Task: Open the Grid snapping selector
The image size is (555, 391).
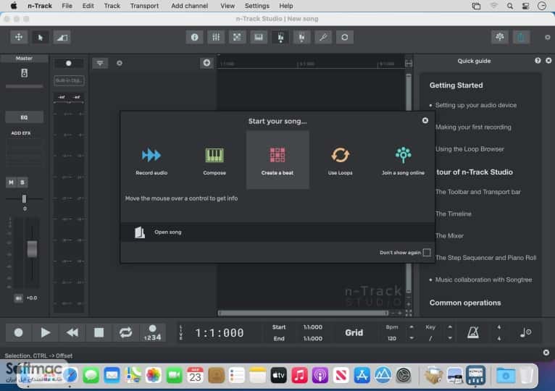Action: 354,332
